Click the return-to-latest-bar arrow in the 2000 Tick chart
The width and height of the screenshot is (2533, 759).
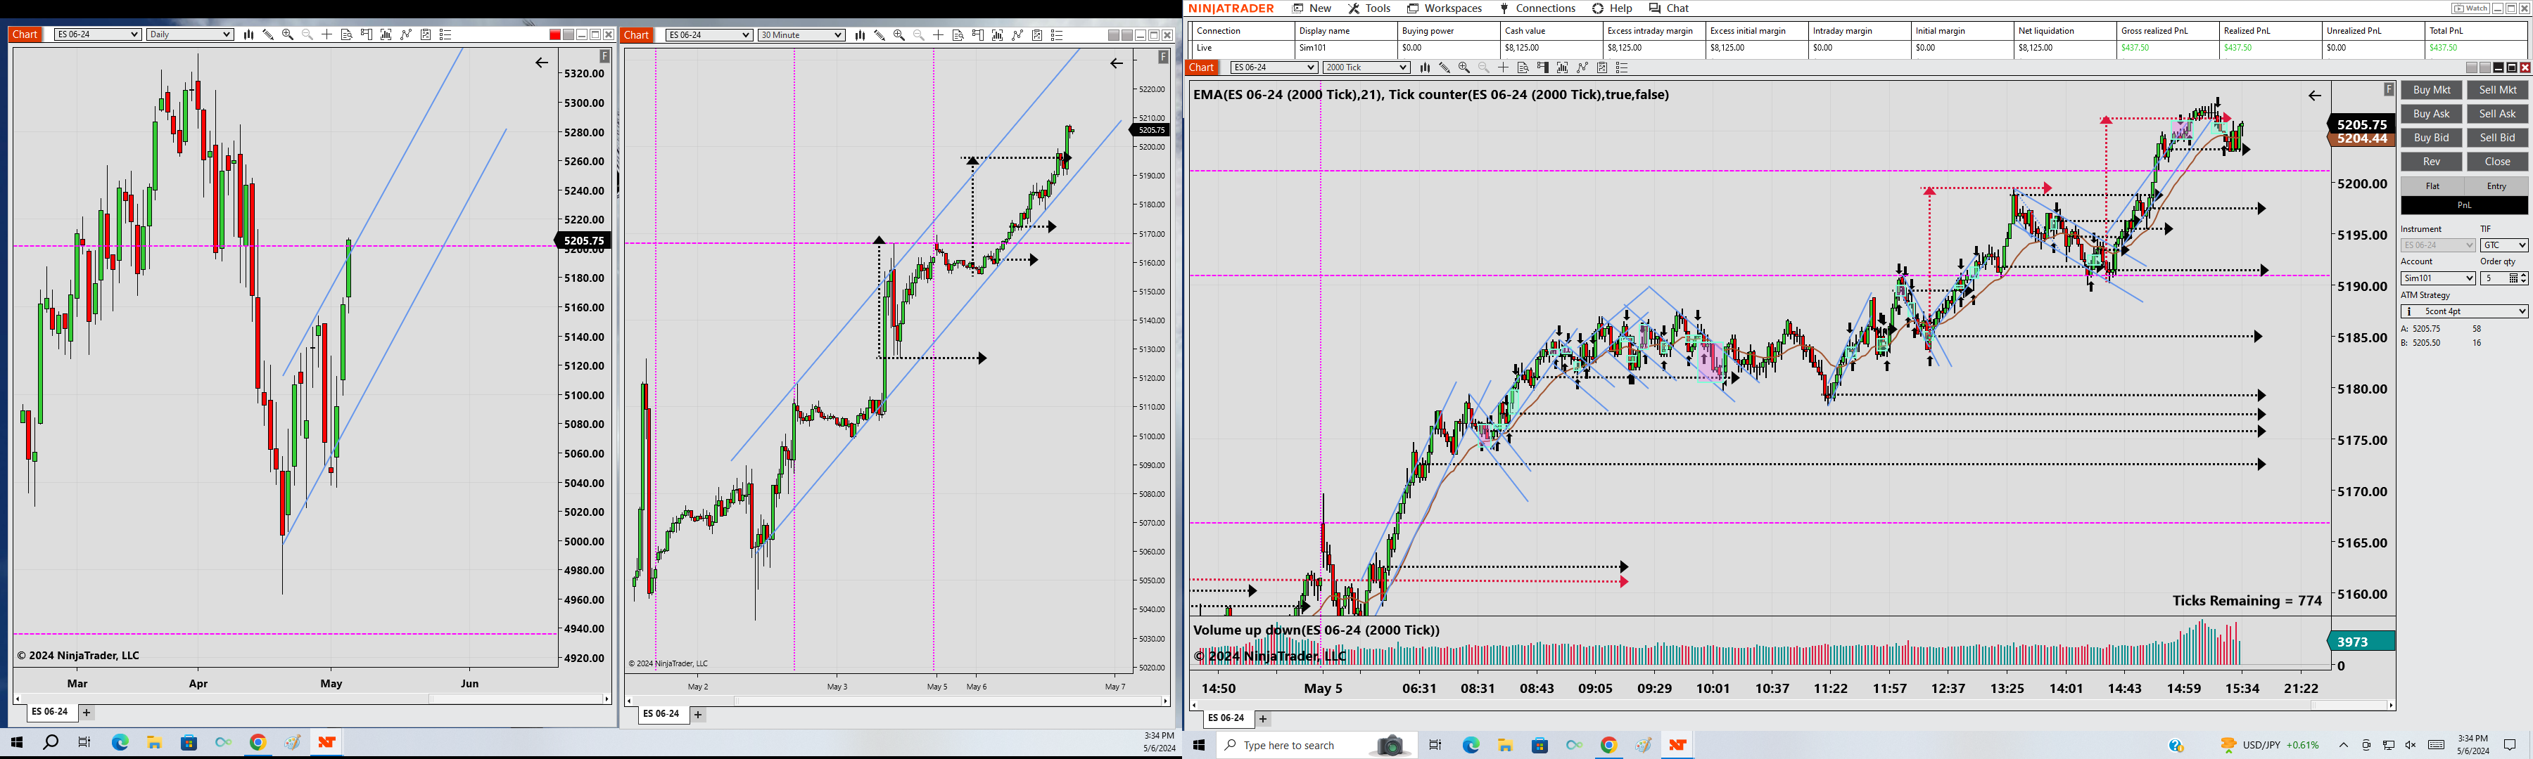[x=2315, y=96]
